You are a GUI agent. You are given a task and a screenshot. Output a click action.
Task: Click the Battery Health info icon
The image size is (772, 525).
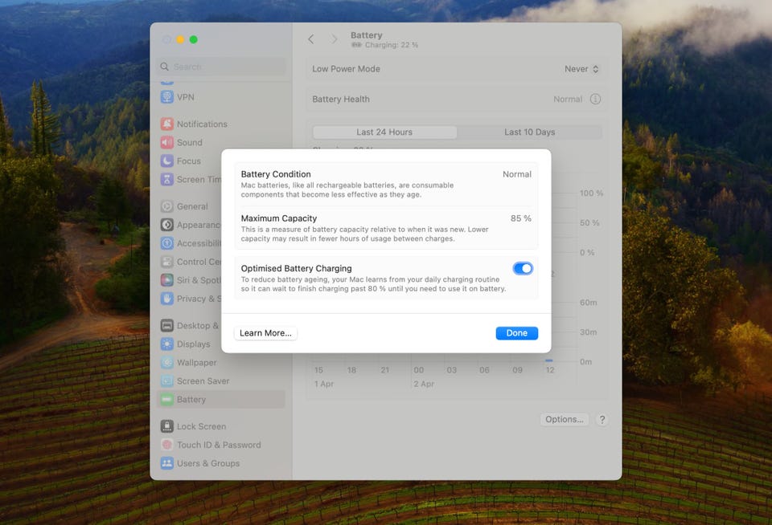pyautogui.click(x=595, y=100)
